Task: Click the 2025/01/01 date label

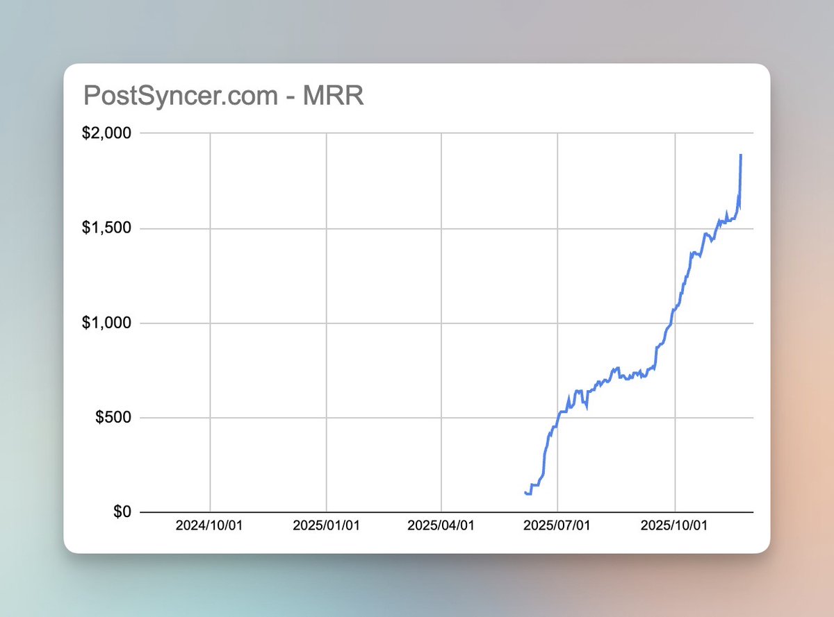Action: pos(326,526)
